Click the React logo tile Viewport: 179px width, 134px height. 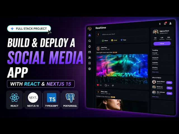(x=15, y=100)
